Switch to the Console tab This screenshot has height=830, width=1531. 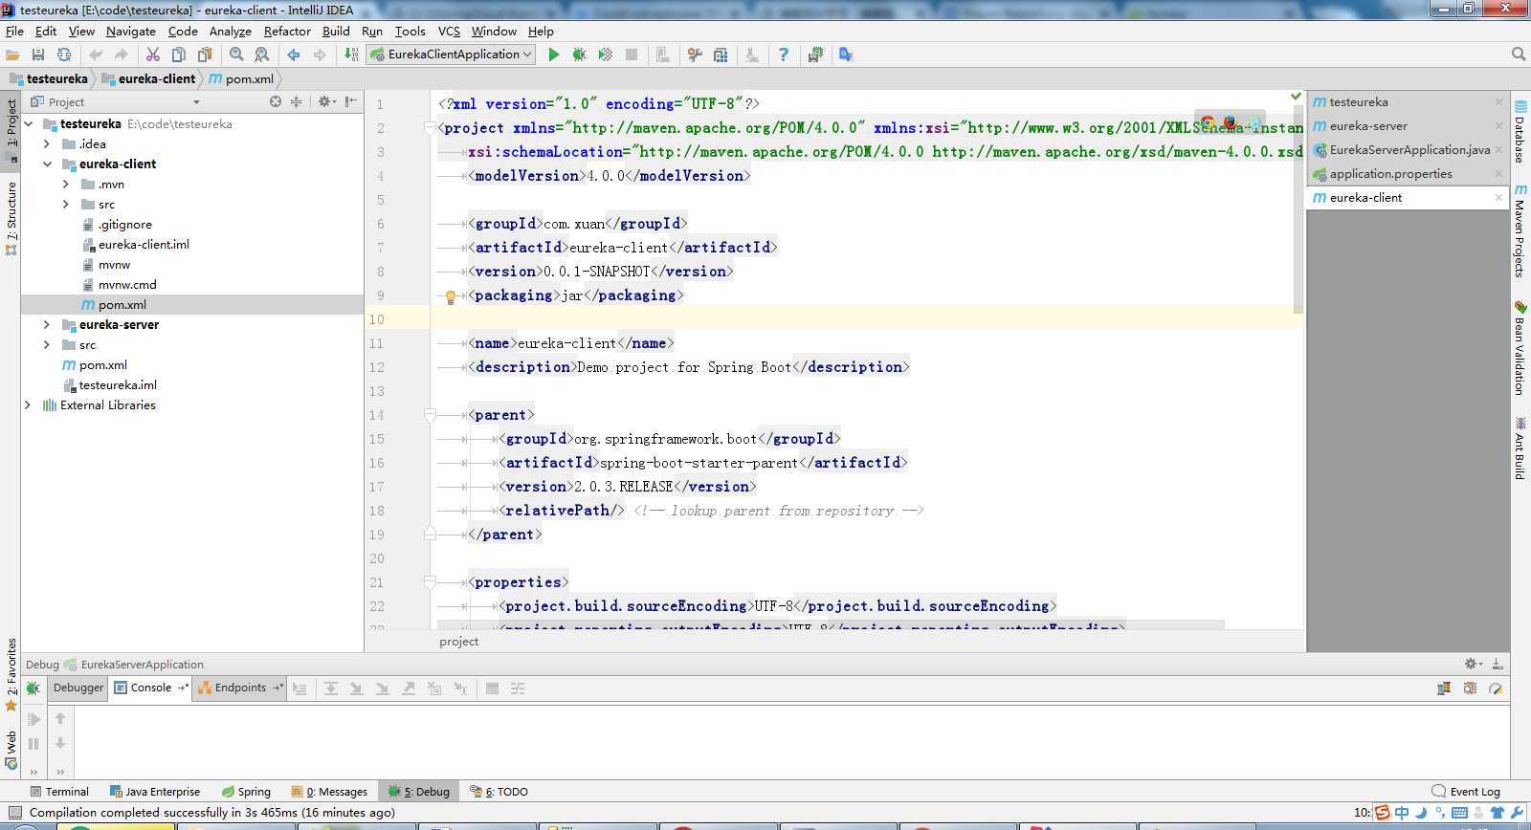tap(150, 688)
